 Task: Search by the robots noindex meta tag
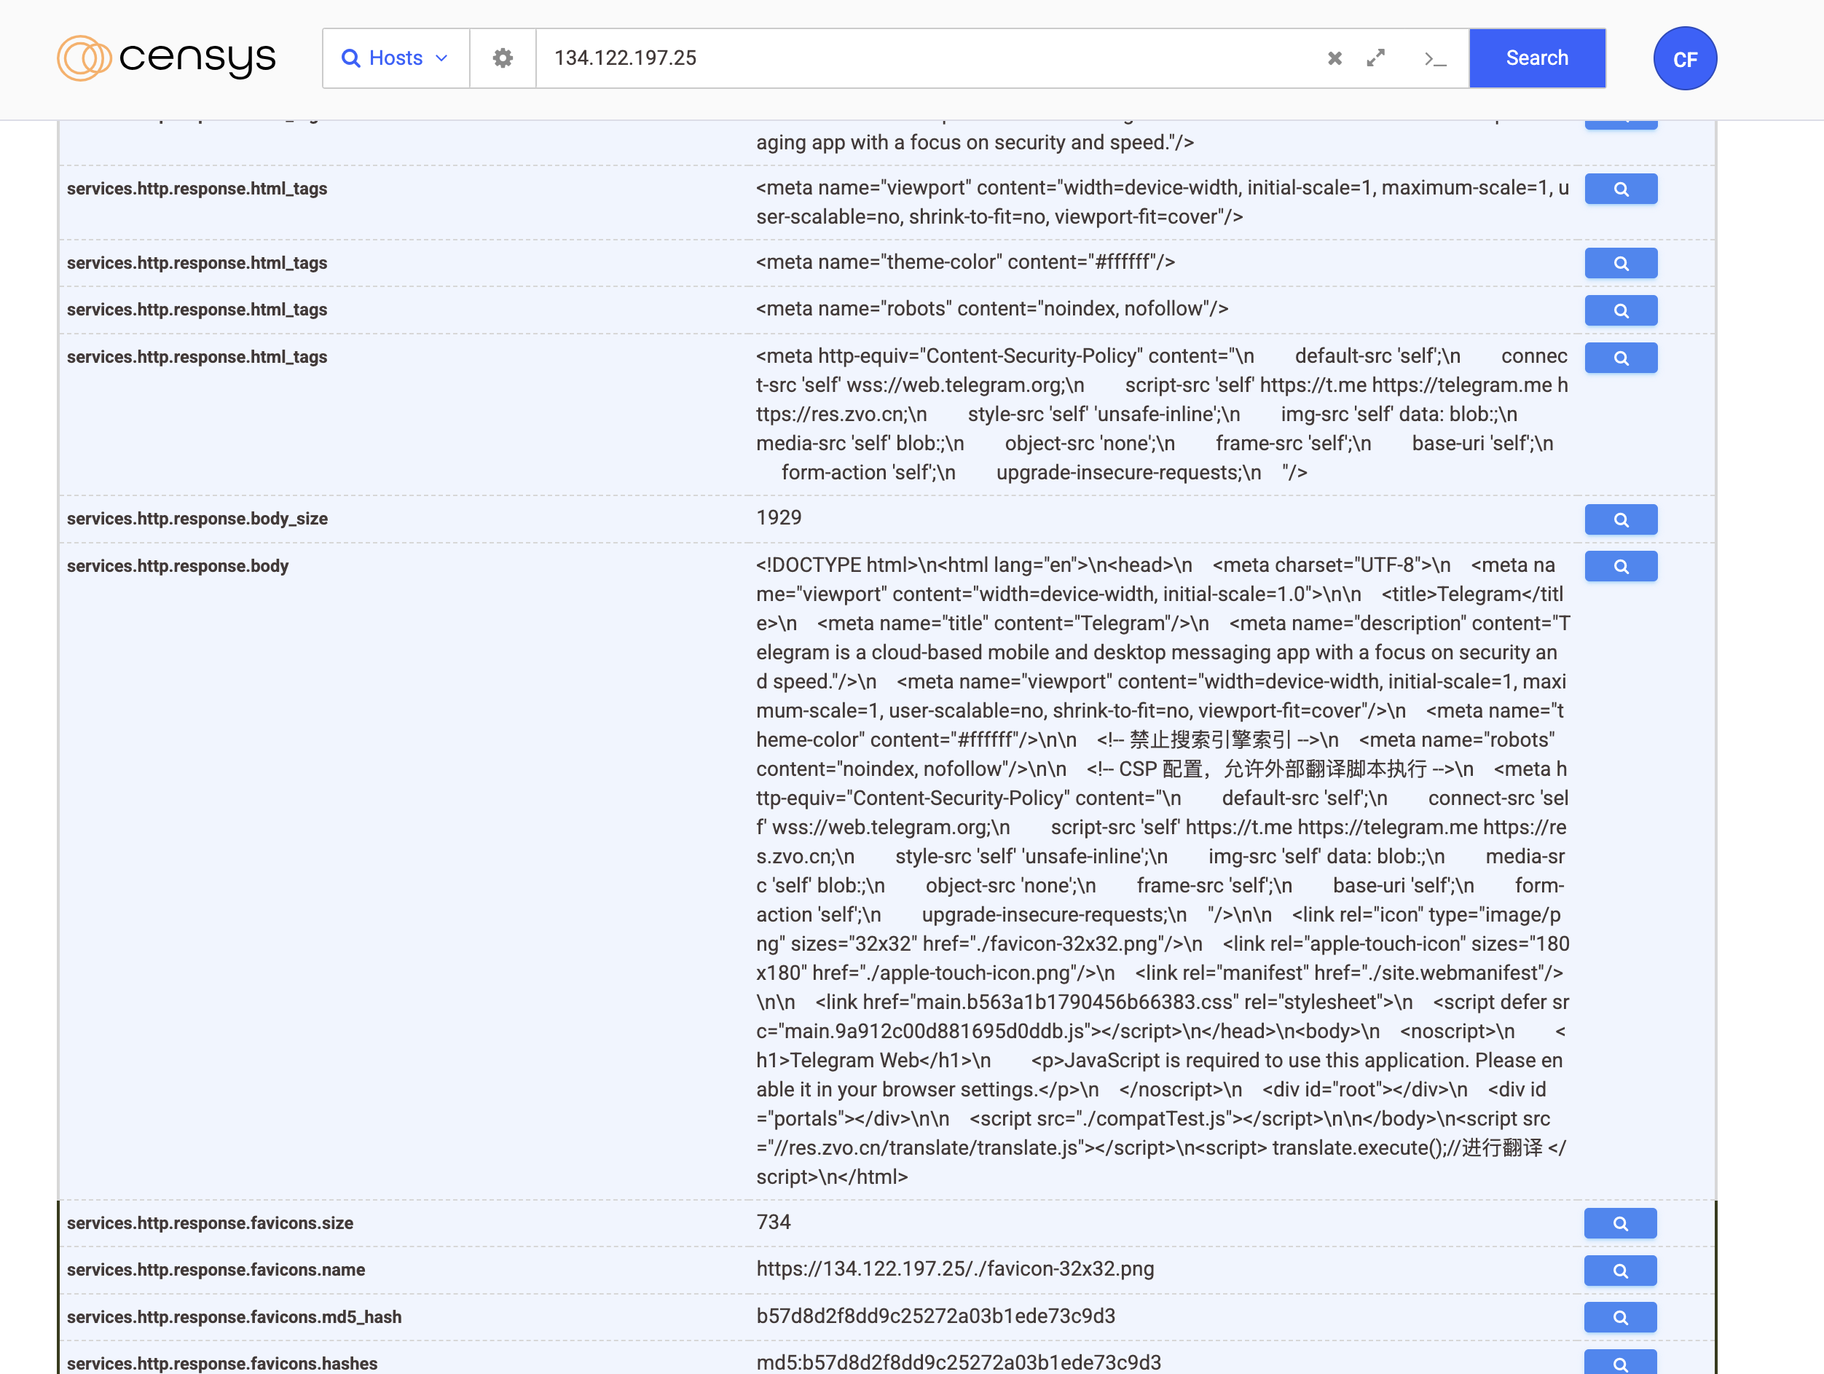coord(1619,310)
